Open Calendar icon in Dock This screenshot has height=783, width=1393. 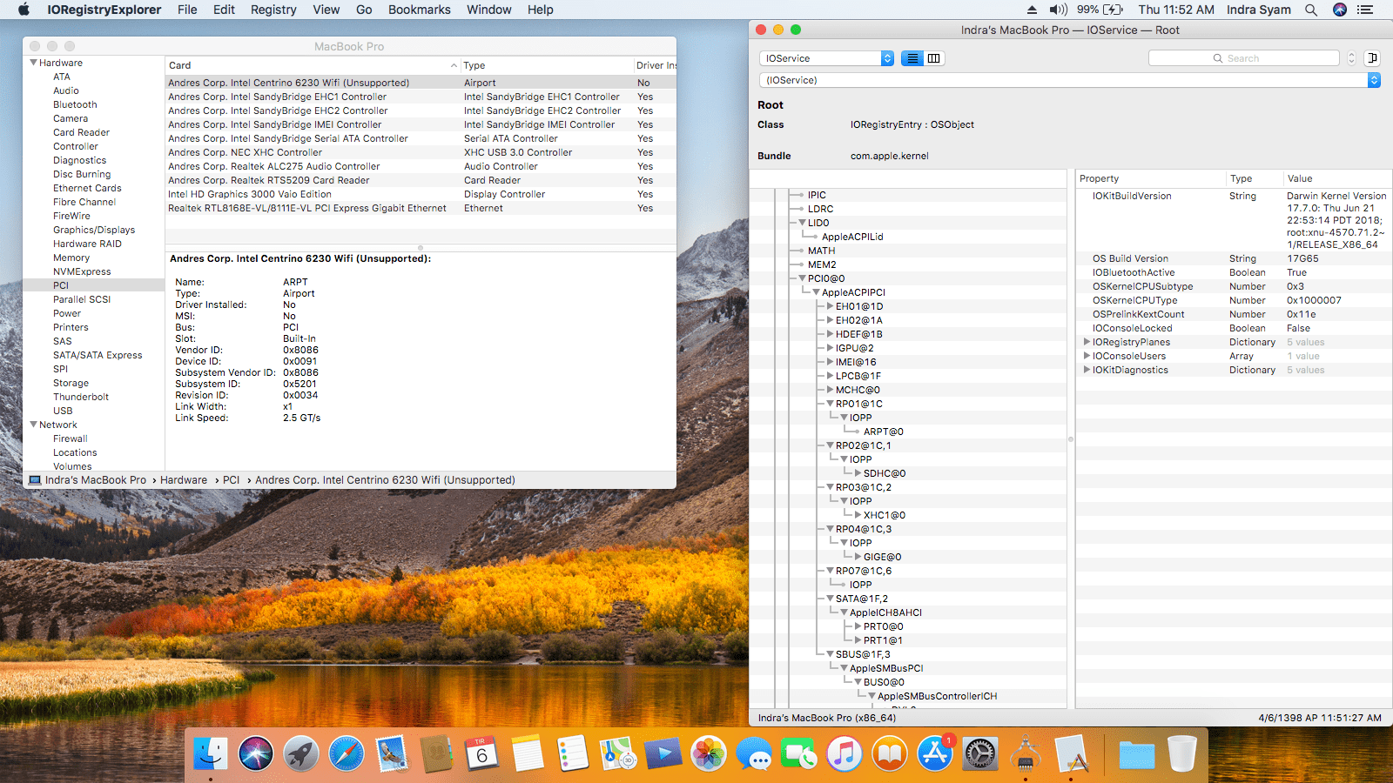tap(482, 753)
